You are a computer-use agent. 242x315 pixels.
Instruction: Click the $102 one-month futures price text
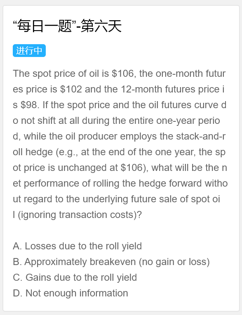(71, 89)
